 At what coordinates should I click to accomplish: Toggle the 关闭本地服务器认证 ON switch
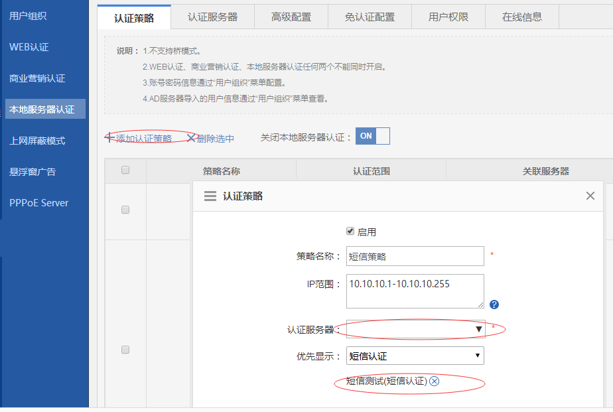point(373,136)
